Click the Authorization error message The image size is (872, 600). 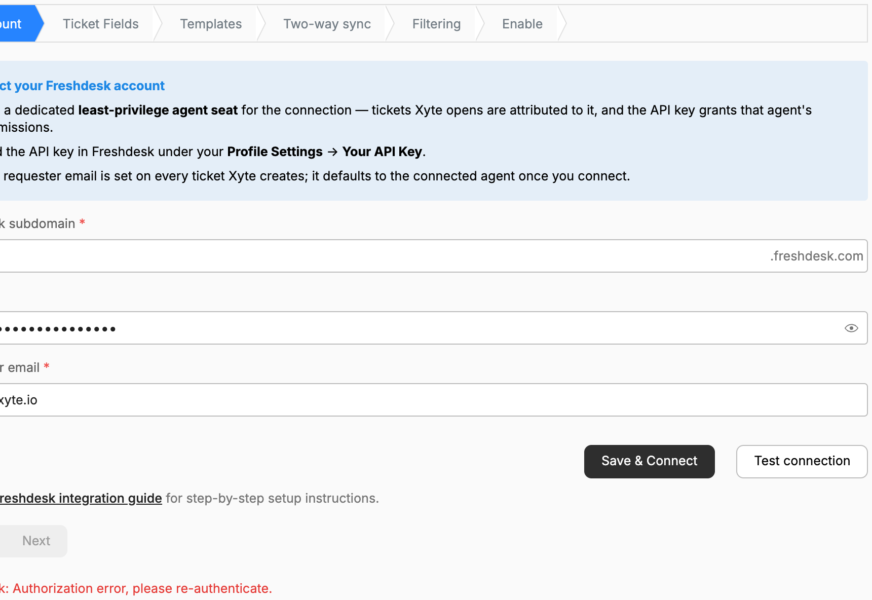(x=136, y=588)
